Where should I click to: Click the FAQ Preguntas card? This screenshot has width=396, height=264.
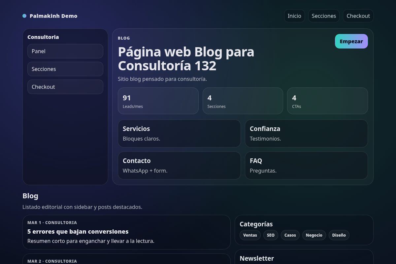[306, 165]
